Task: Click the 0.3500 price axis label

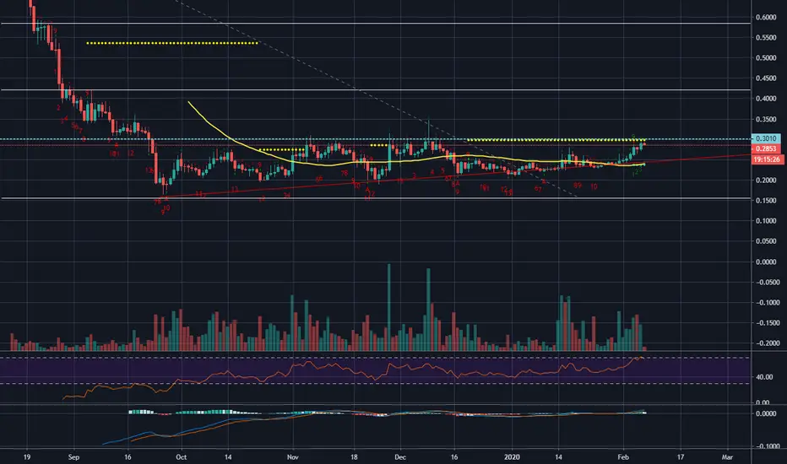Action: click(x=766, y=120)
